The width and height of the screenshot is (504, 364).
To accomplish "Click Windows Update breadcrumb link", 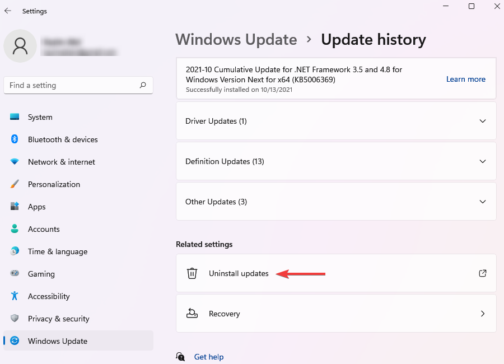I will 236,40.
